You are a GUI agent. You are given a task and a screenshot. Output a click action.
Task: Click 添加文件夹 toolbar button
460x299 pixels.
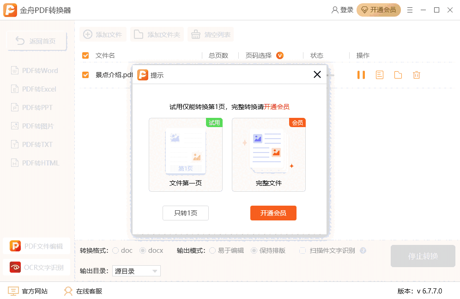pyautogui.click(x=157, y=34)
